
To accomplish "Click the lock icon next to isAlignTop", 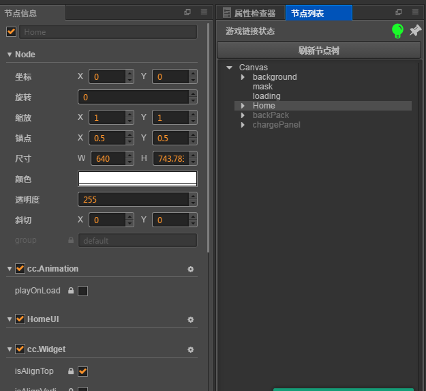I will coord(71,371).
